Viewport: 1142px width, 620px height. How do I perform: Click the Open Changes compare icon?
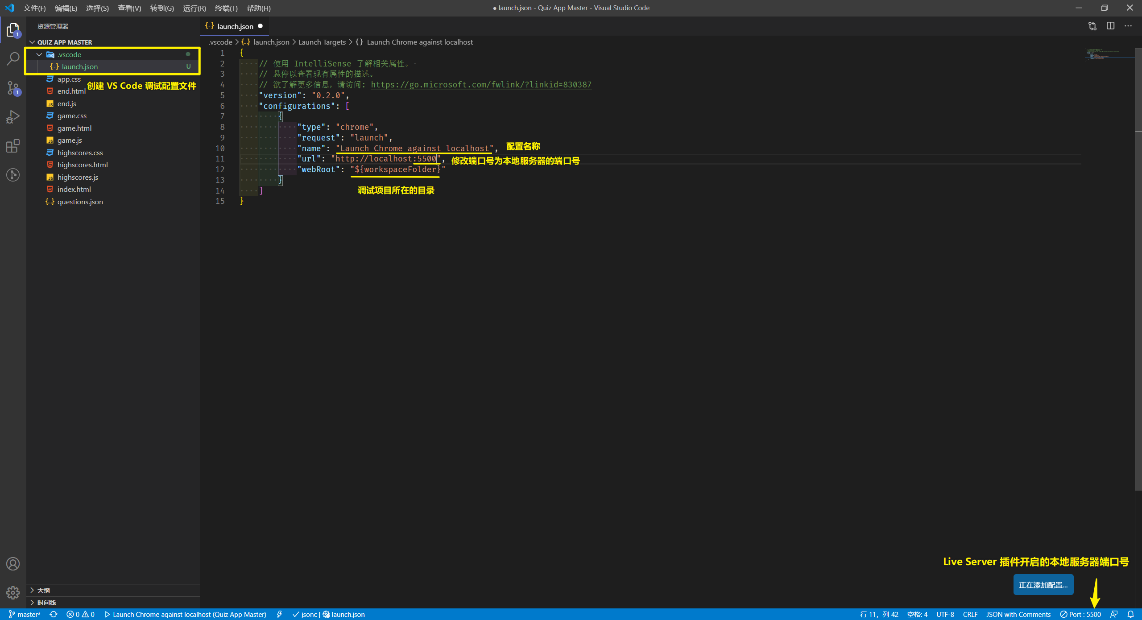click(1092, 26)
